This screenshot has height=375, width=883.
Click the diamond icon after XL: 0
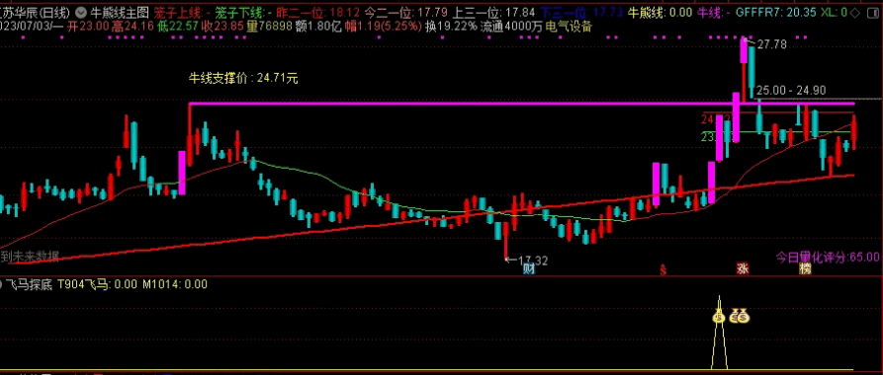point(854,12)
